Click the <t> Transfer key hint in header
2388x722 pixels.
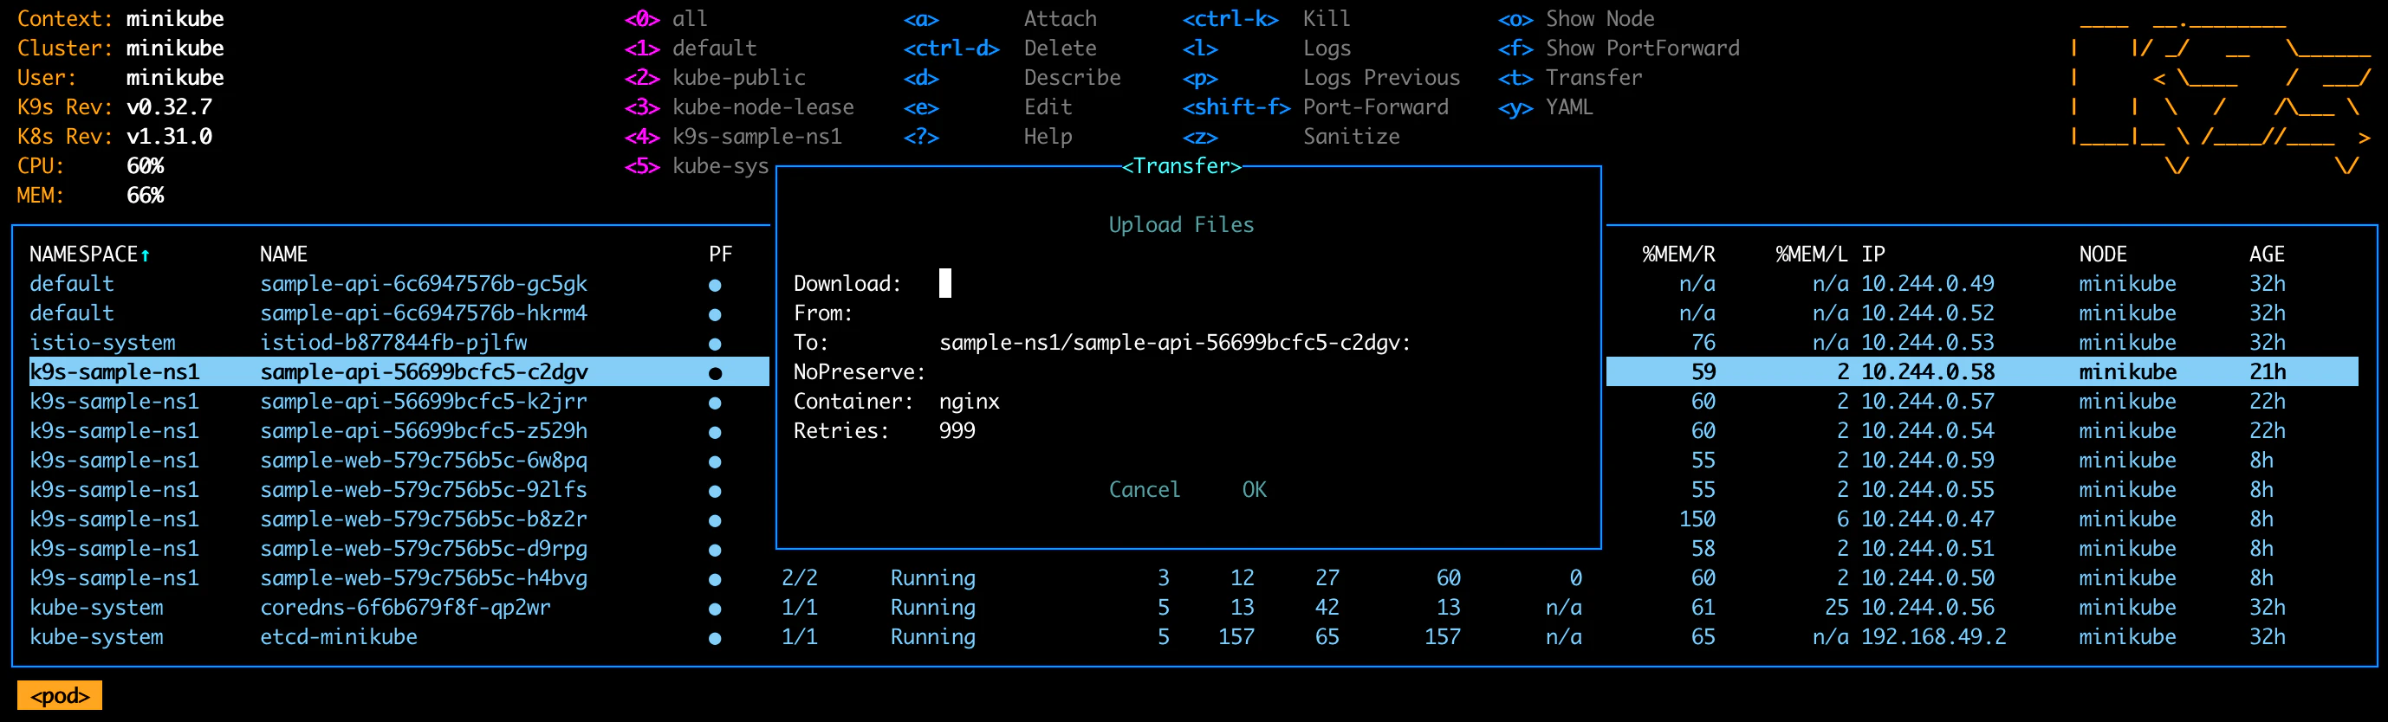(1569, 78)
